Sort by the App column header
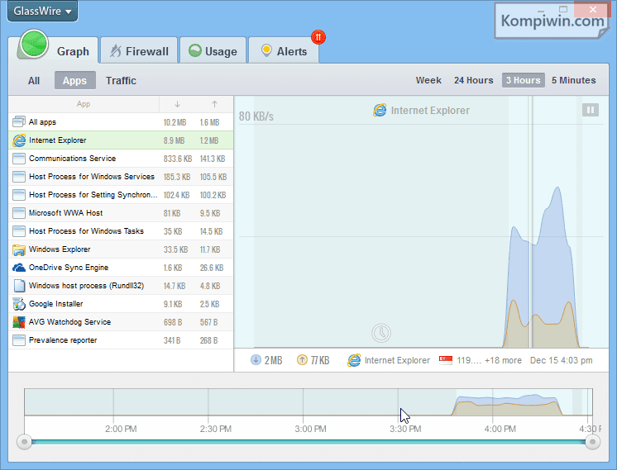 pyautogui.click(x=84, y=104)
